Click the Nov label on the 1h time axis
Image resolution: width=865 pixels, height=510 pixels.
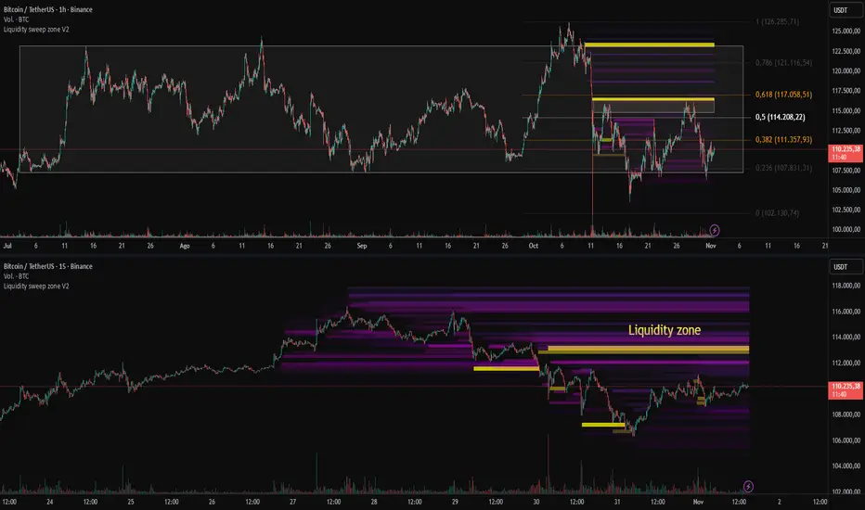[x=711, y=246]
